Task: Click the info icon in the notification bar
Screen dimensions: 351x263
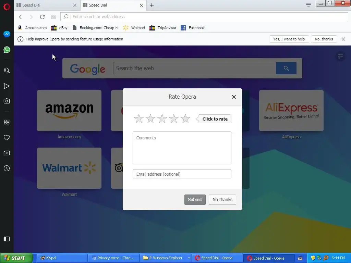Action: (20, 39)
